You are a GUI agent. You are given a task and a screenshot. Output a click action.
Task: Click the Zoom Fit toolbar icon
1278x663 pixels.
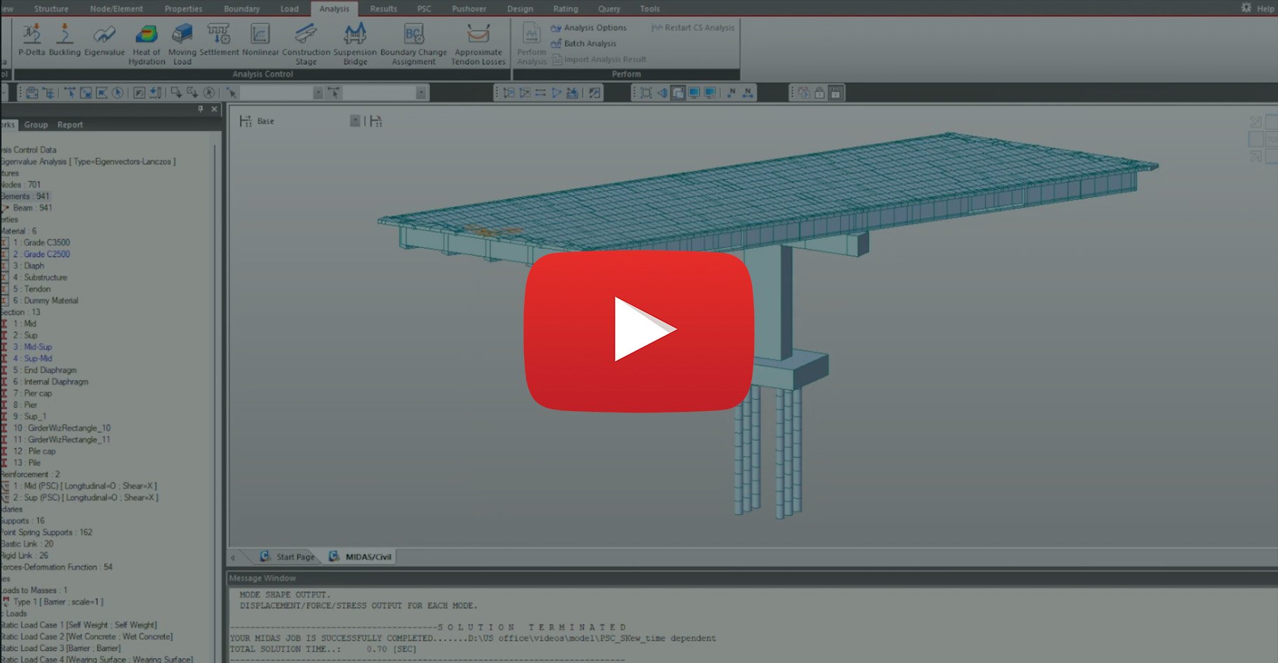click(x=646, y=93)
